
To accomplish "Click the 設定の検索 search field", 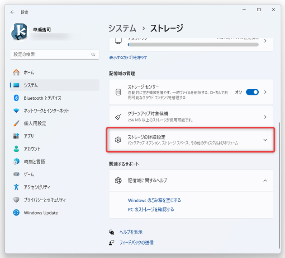I will pos(51,55).
